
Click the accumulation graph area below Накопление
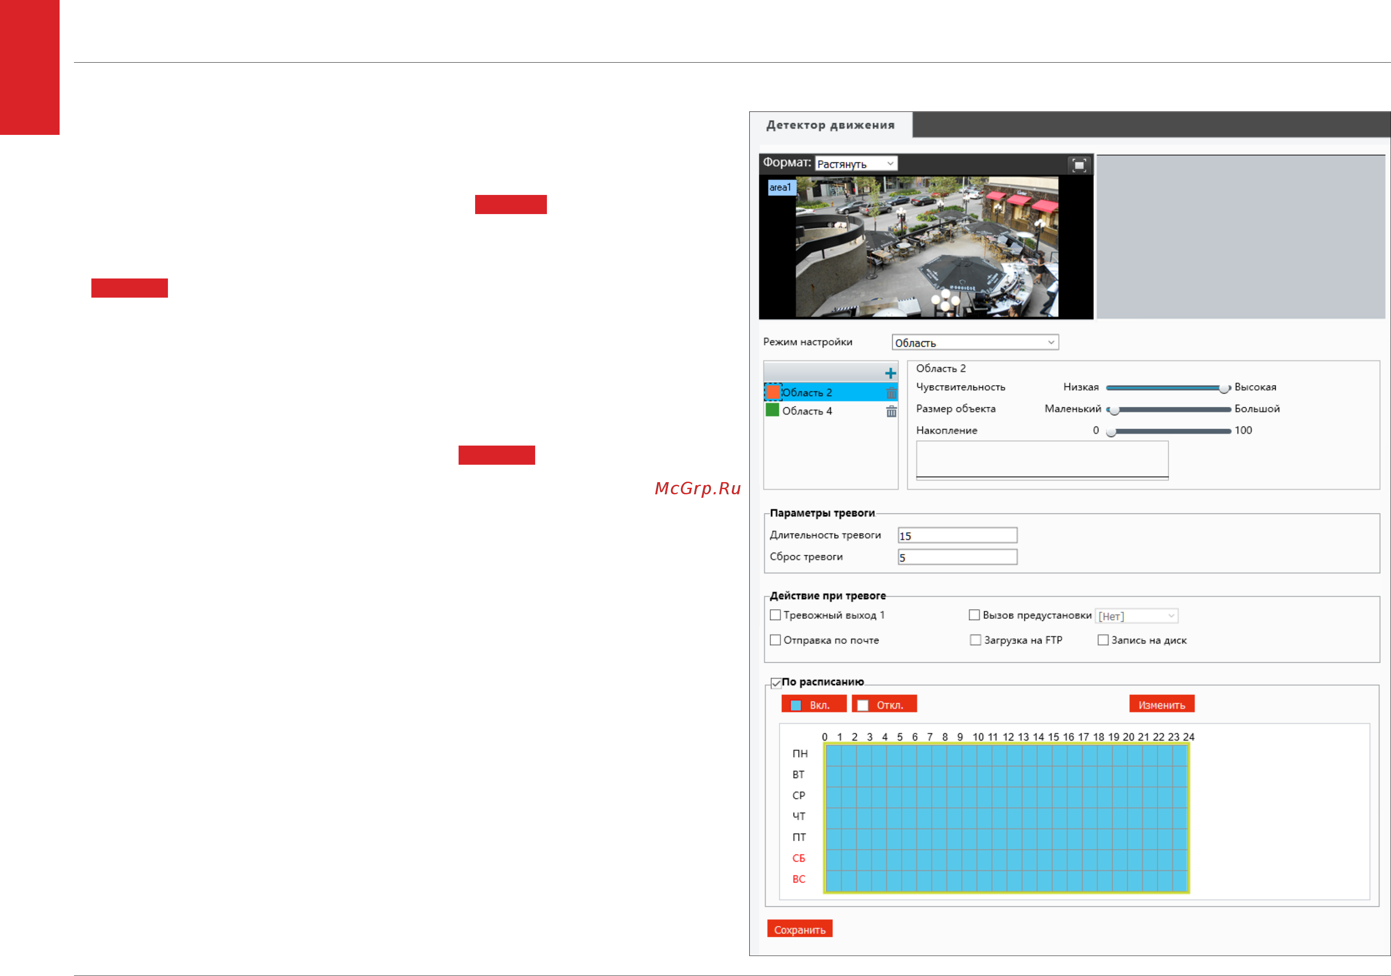point(1042,460)
